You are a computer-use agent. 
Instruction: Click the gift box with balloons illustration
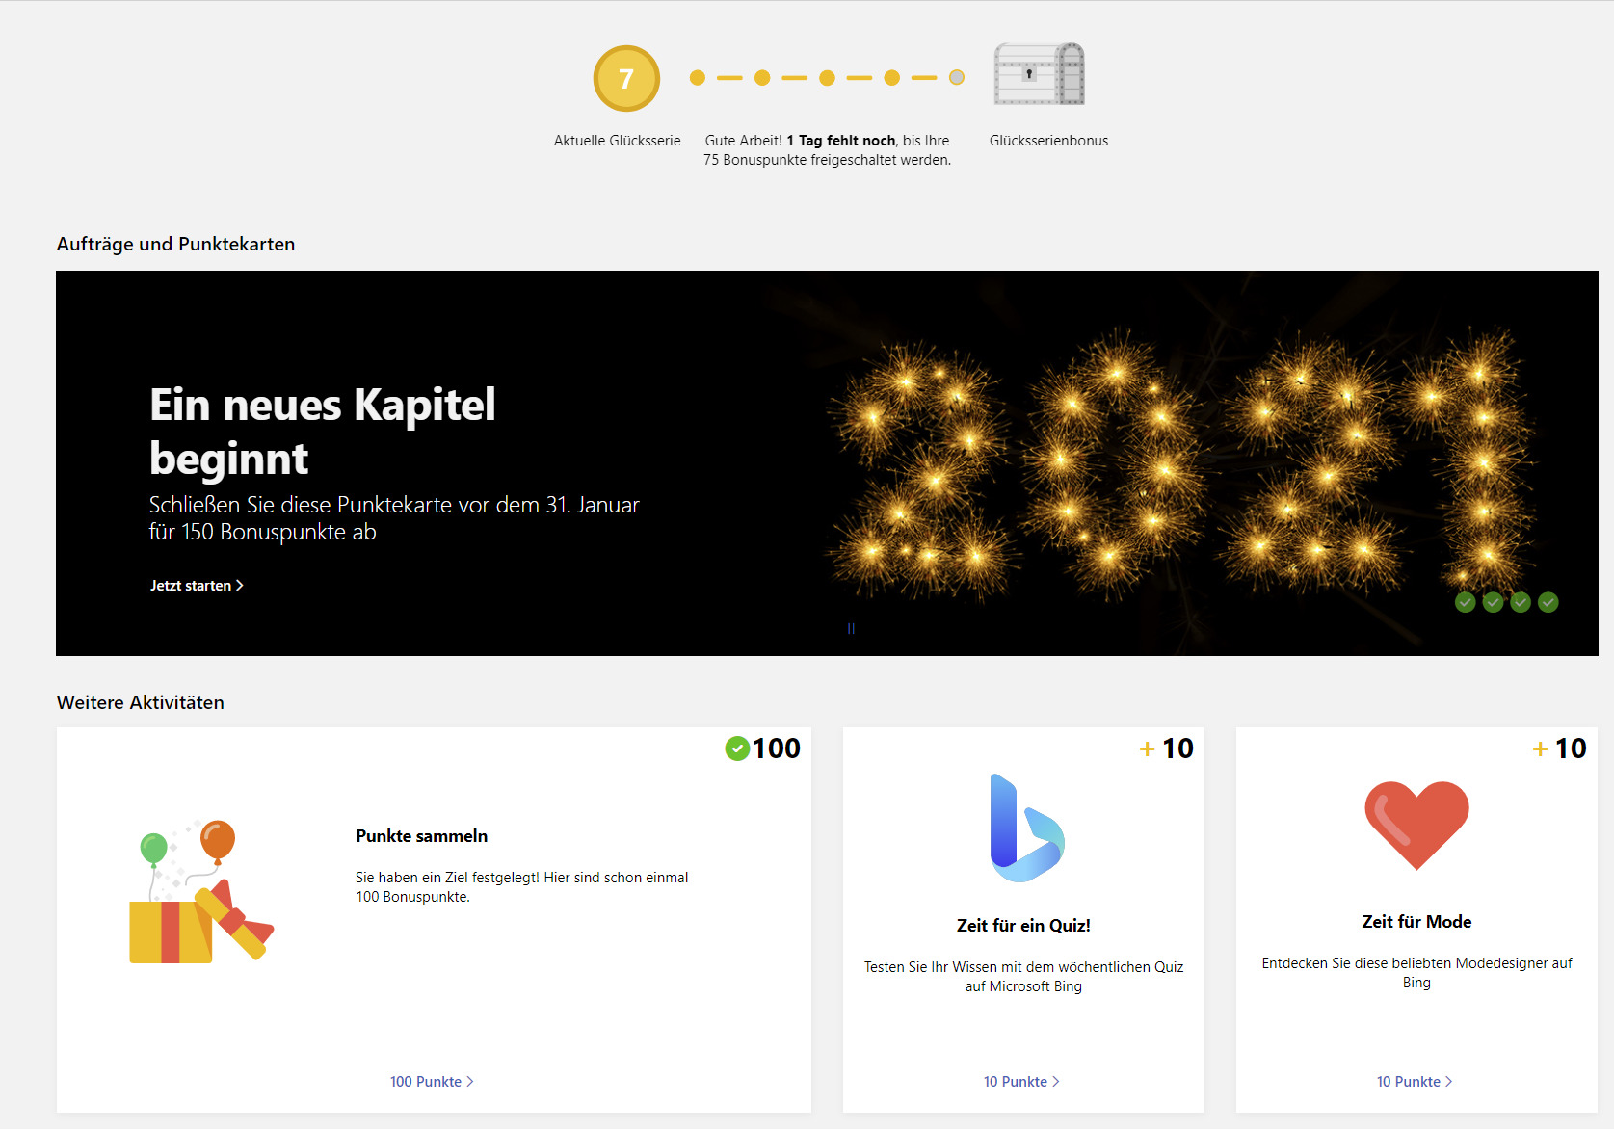pyautogui.click(x=200, y=893)
